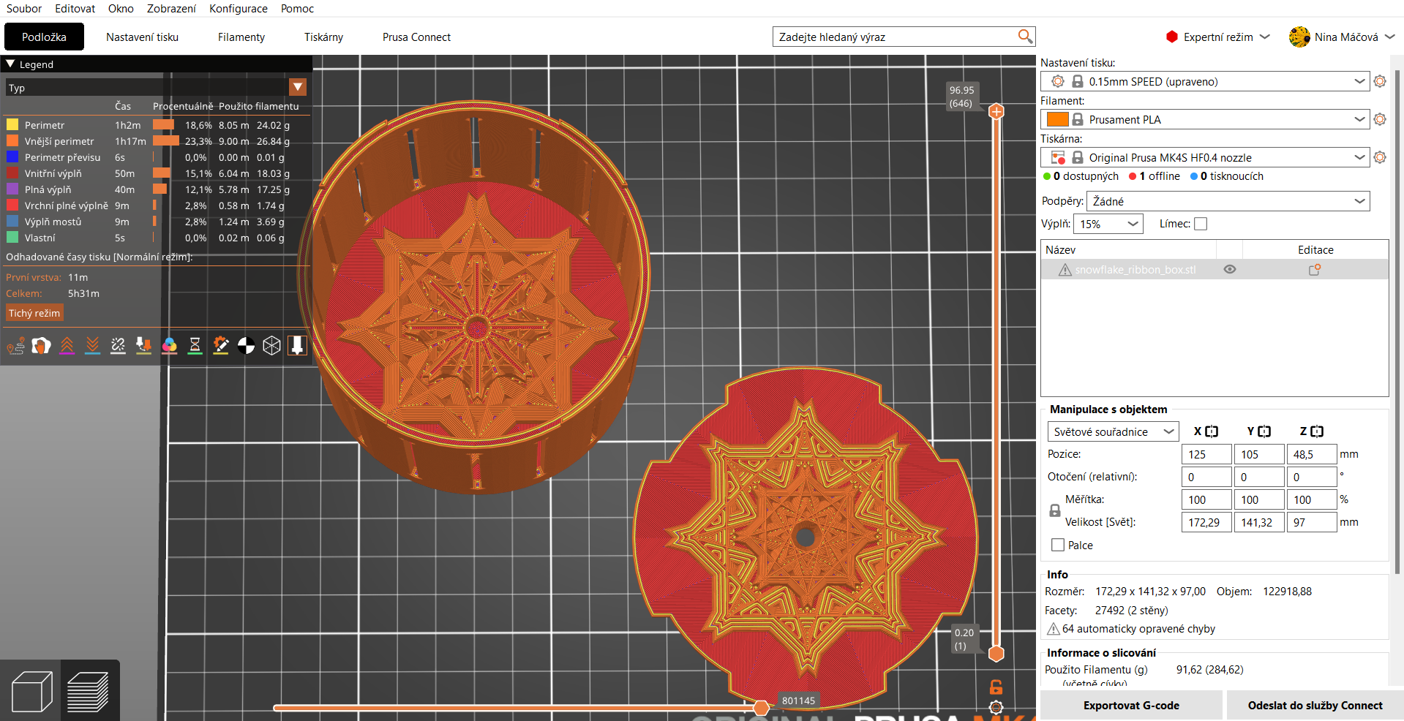Switch to Nastavení tisku tab
The image size is (1404, 721).
click(x=142, y=37)
